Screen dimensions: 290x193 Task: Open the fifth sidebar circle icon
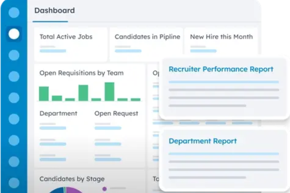pyautogui.click(x=14, y=98)
